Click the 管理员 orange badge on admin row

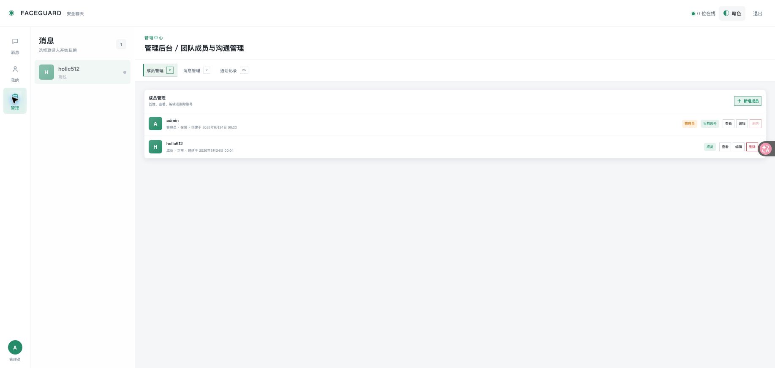[x=689, y=124]
